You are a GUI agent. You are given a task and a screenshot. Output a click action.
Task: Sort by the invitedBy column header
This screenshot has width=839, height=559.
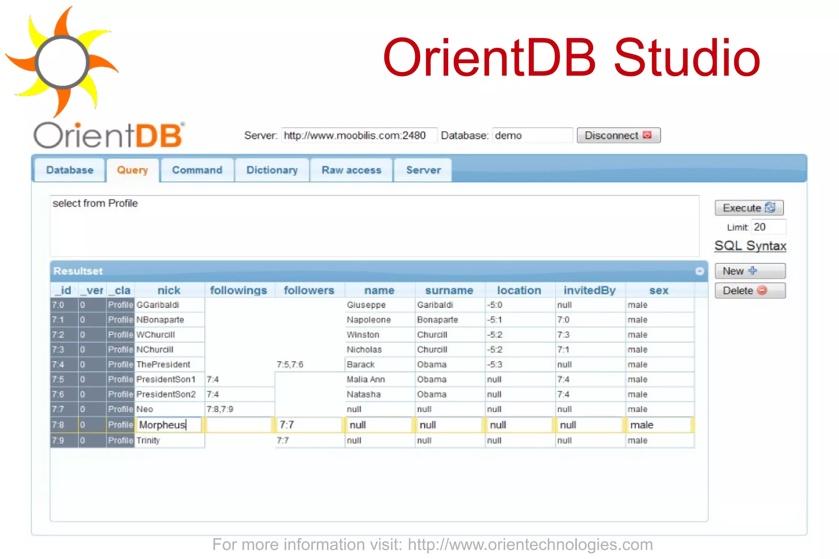click(590, 290)
